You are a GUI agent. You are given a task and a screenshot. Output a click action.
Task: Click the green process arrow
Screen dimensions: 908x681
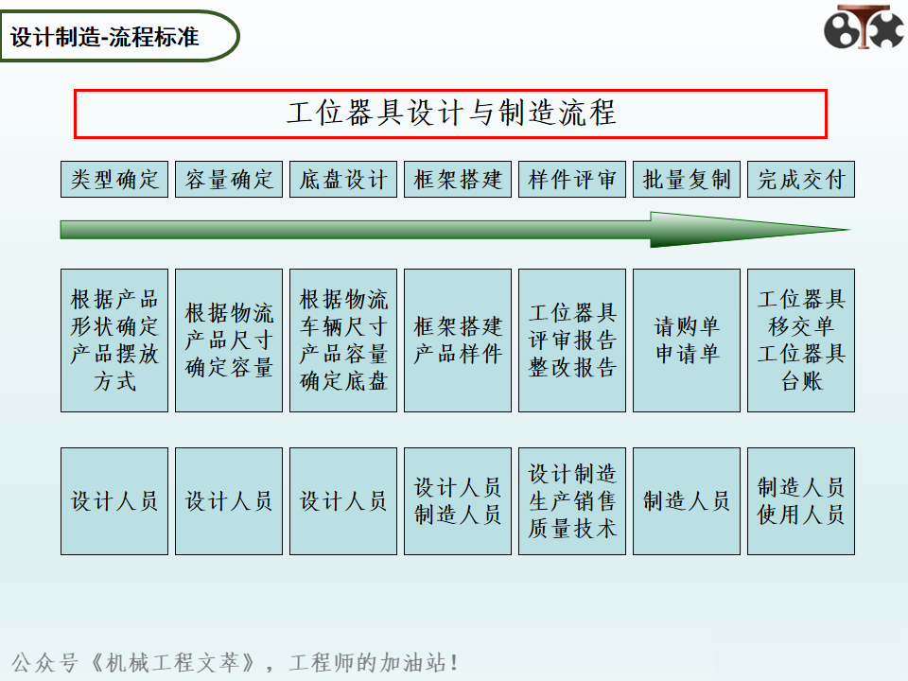[455, 229]
